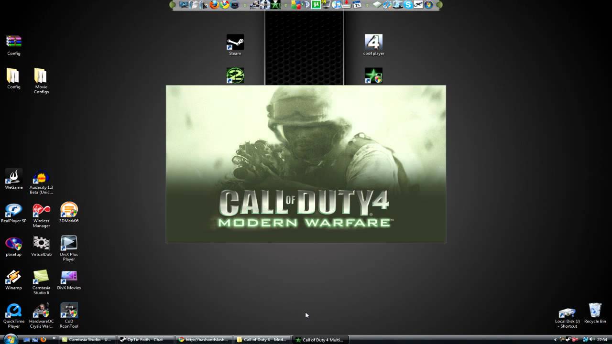Image resolution: width=612 pixels, height=344 pixels.
Task: Launch 3DMark06 from desktop
Action: pos(69,212)
